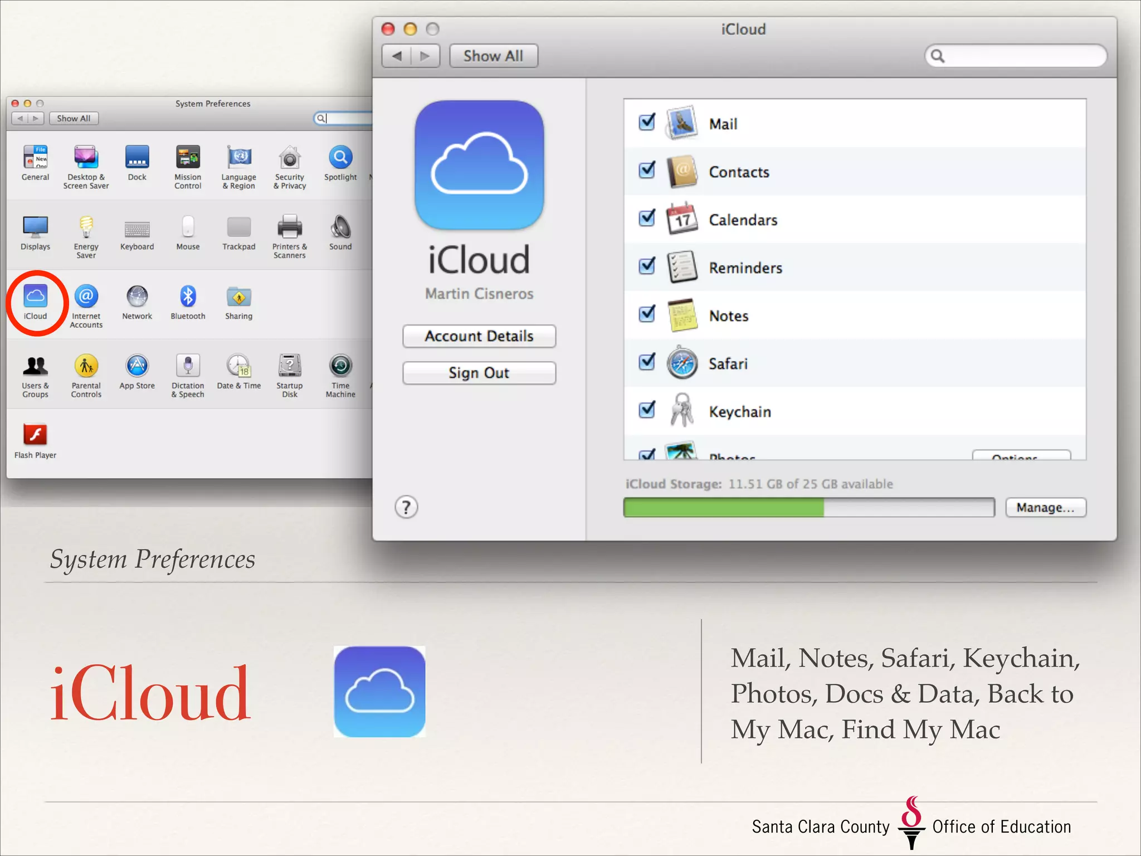Go forward in iCloud window toolbar
The image size is (1141, 856).
pos(425,56)
